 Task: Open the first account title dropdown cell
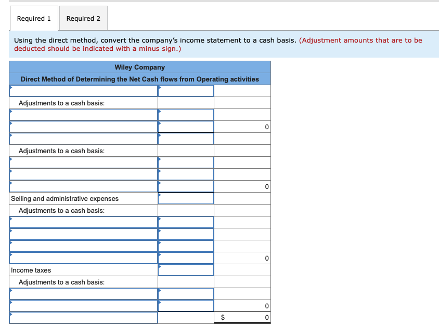83,90
